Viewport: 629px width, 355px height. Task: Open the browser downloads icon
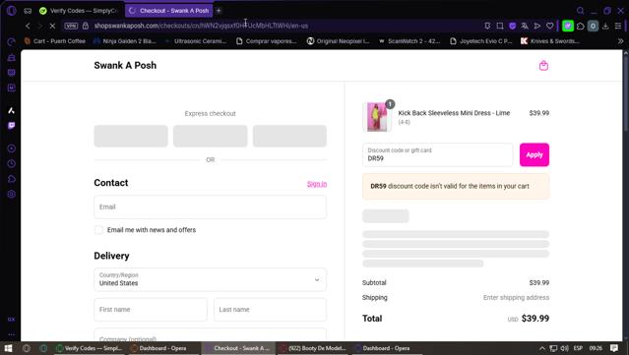click(x=605, y=26)
